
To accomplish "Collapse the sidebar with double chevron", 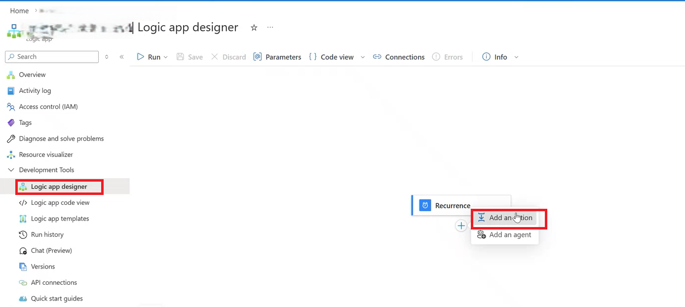I will [122, 57].
